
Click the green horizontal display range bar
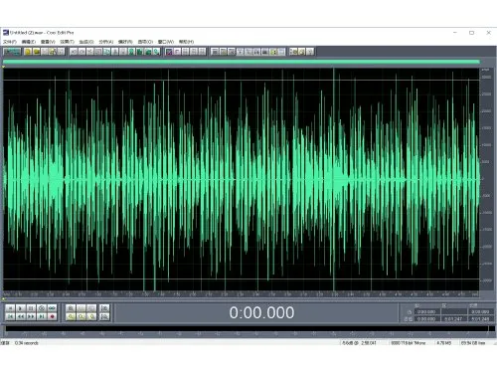pyautogui.click(x=242, y=62)
